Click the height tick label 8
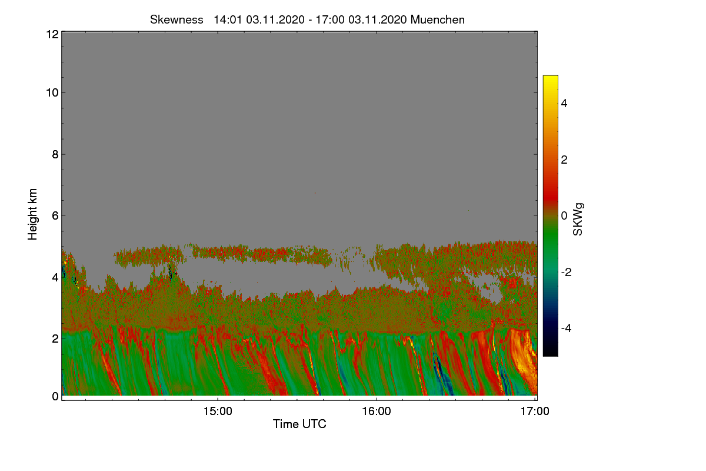This screenshot has width=706, height=471. click(x=54, y=154)
